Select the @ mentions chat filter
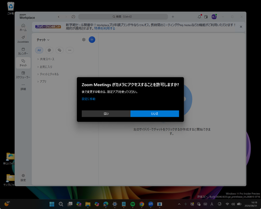Viewport: 261px width, 209px height. click(x=49, y=50)
